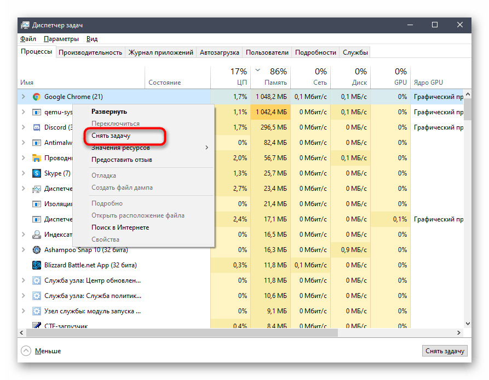Screen dimensions: 489x380
Task: Sort processes by the Память column
Action: 275,83
